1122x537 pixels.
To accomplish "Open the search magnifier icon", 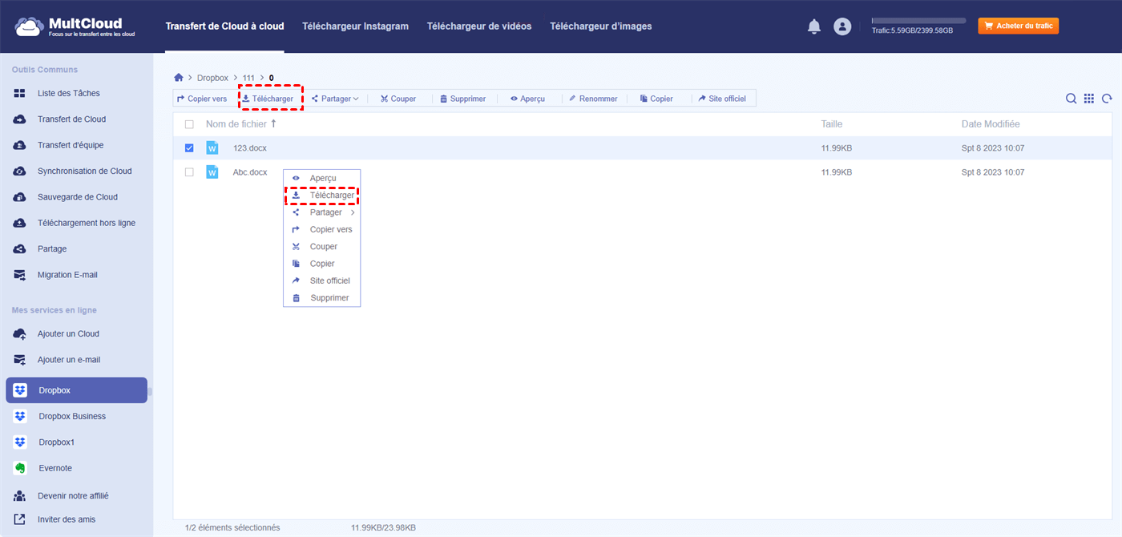I will 1071,99.
